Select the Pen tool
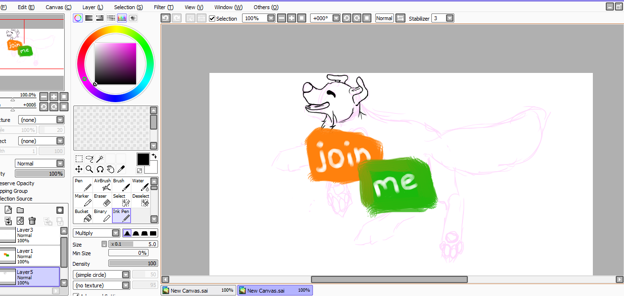 tap(83, 185)
